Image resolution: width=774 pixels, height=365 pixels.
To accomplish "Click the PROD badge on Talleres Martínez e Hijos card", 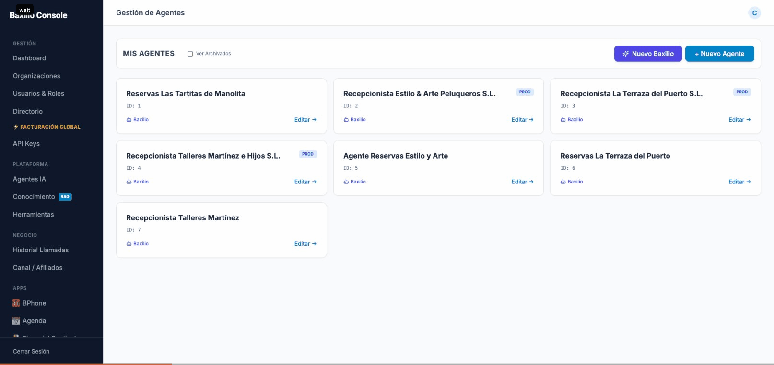I will pyautogui.click(x=308, y=154).
